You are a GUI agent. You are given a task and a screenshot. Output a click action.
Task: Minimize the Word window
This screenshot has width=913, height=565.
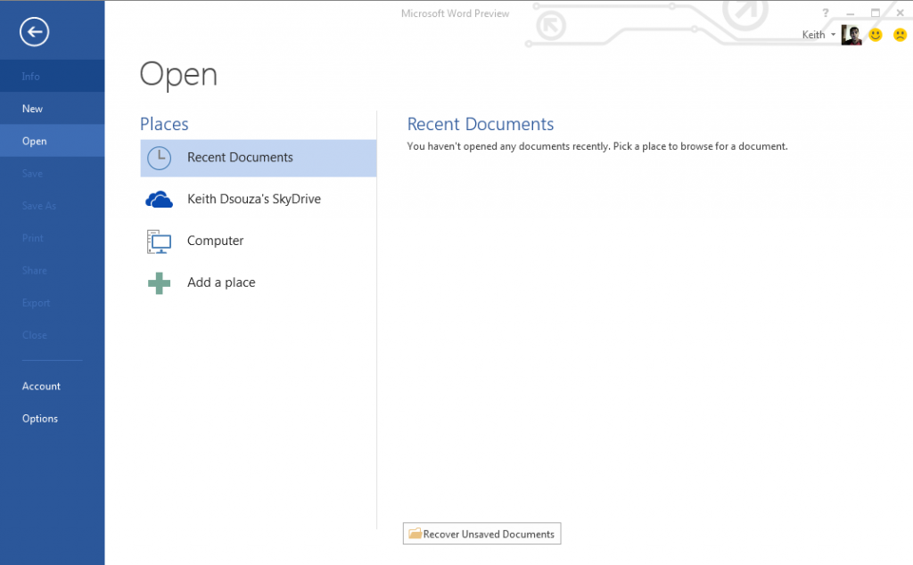coord(850,12)
